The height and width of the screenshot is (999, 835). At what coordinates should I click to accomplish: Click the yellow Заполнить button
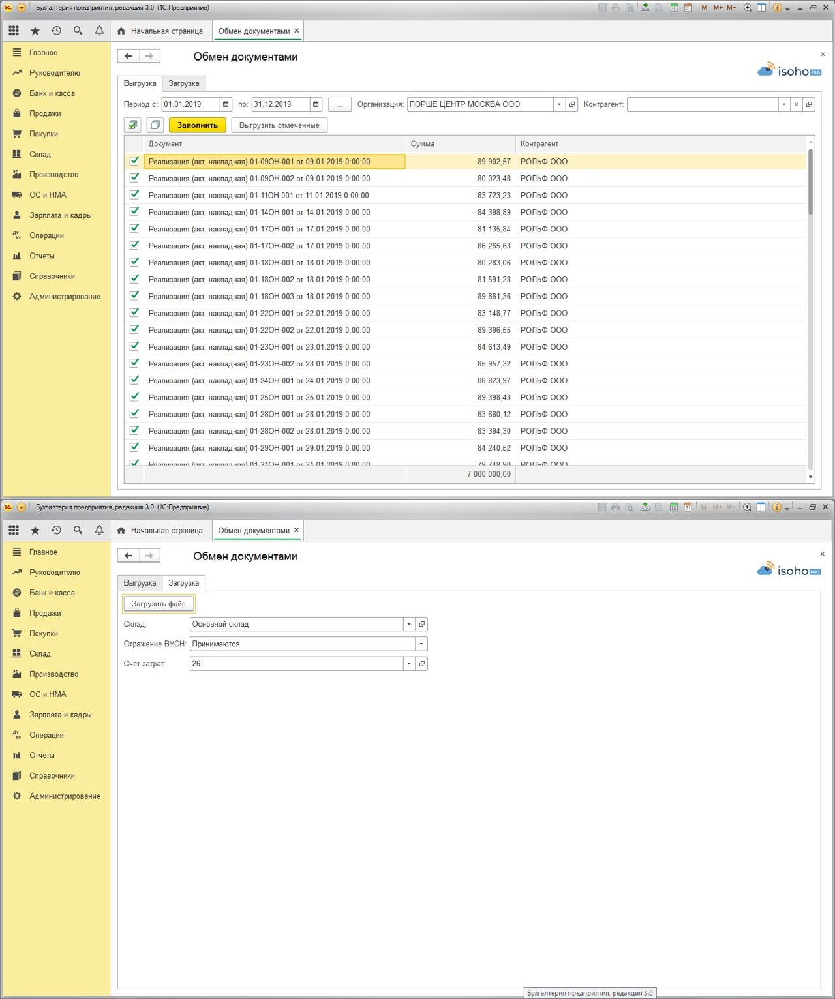(x=198, y=125)
